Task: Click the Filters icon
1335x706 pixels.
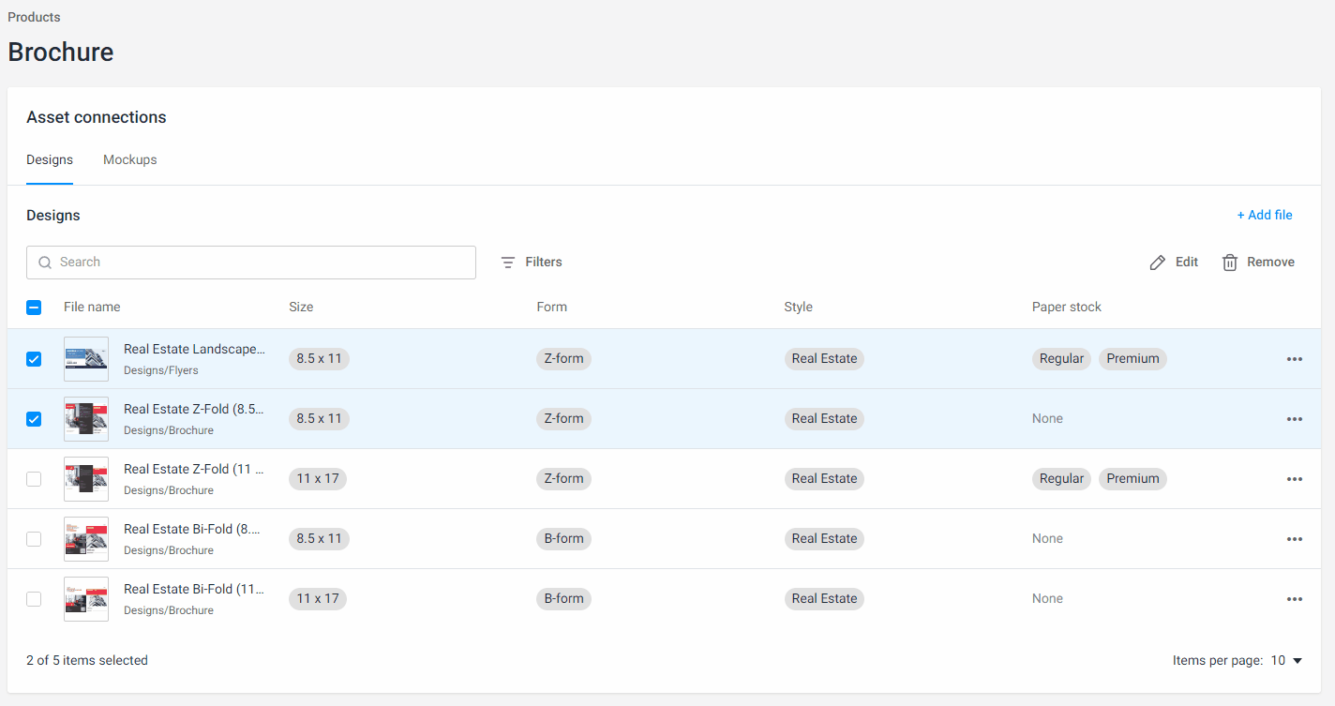Action: pos(508,263)
